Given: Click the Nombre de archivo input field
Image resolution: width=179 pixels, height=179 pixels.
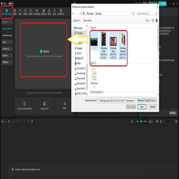Looking at the screenshot, I should (x=116, y=100).
